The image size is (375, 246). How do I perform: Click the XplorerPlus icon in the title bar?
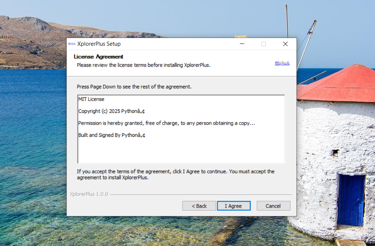72,44
